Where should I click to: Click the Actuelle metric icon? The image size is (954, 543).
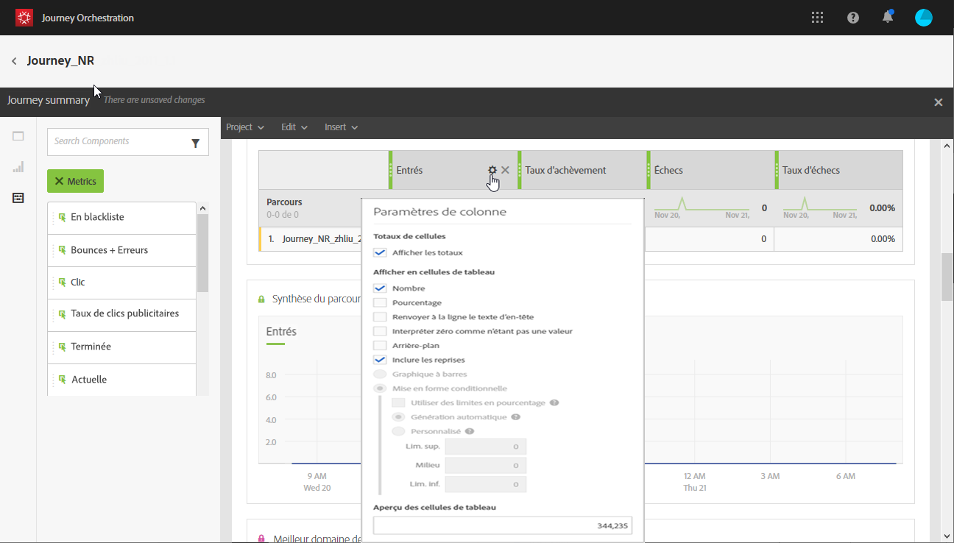coord(63,380)
